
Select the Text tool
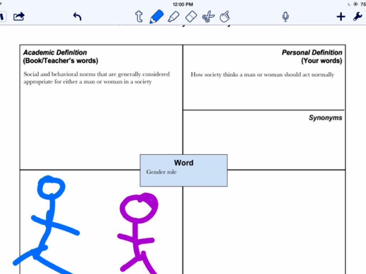coord(139,16)
